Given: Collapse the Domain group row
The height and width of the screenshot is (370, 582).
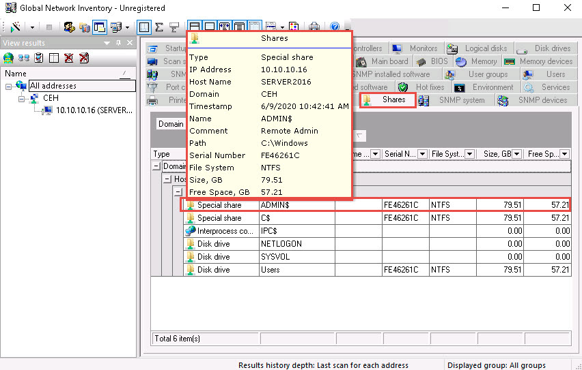Looking at the screenshot, I should 156,167.
